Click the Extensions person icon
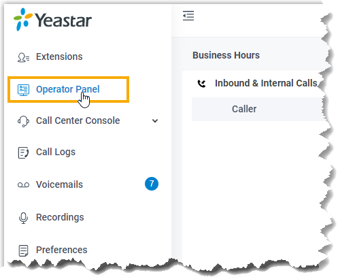 (23, 57)
